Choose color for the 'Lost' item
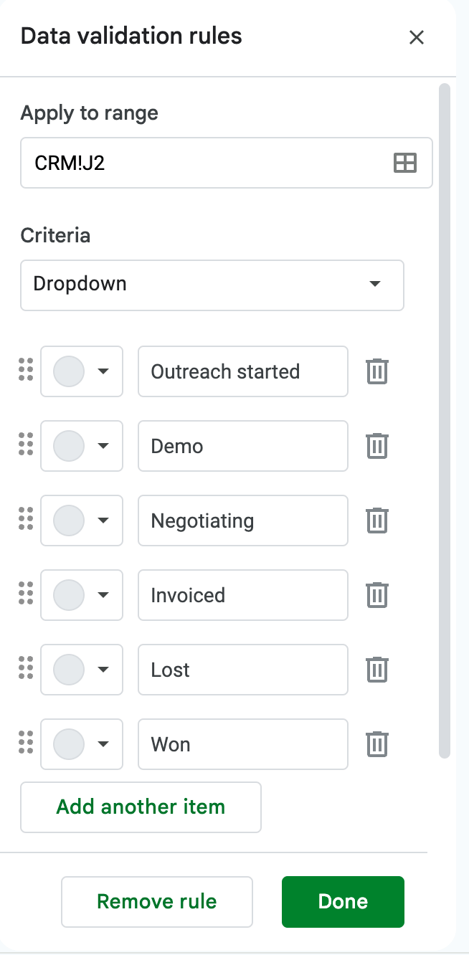 click(x=82, y=670)
